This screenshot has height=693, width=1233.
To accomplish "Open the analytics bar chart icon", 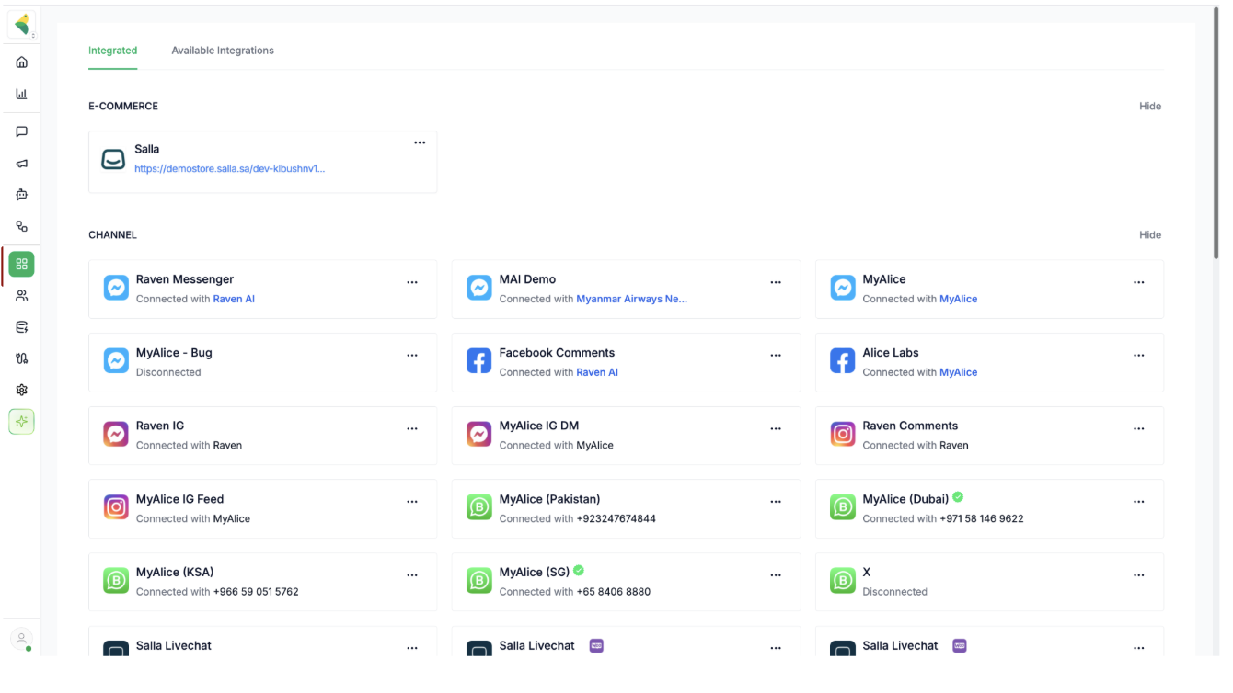I will coord(22,94).
